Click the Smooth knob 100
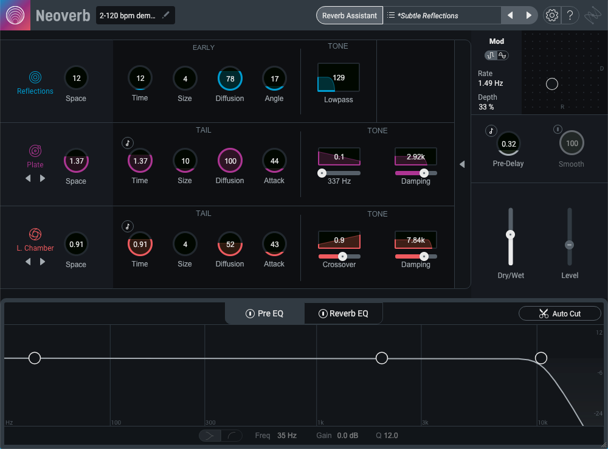The image size is (608, 449). click(x=572, y=143)
